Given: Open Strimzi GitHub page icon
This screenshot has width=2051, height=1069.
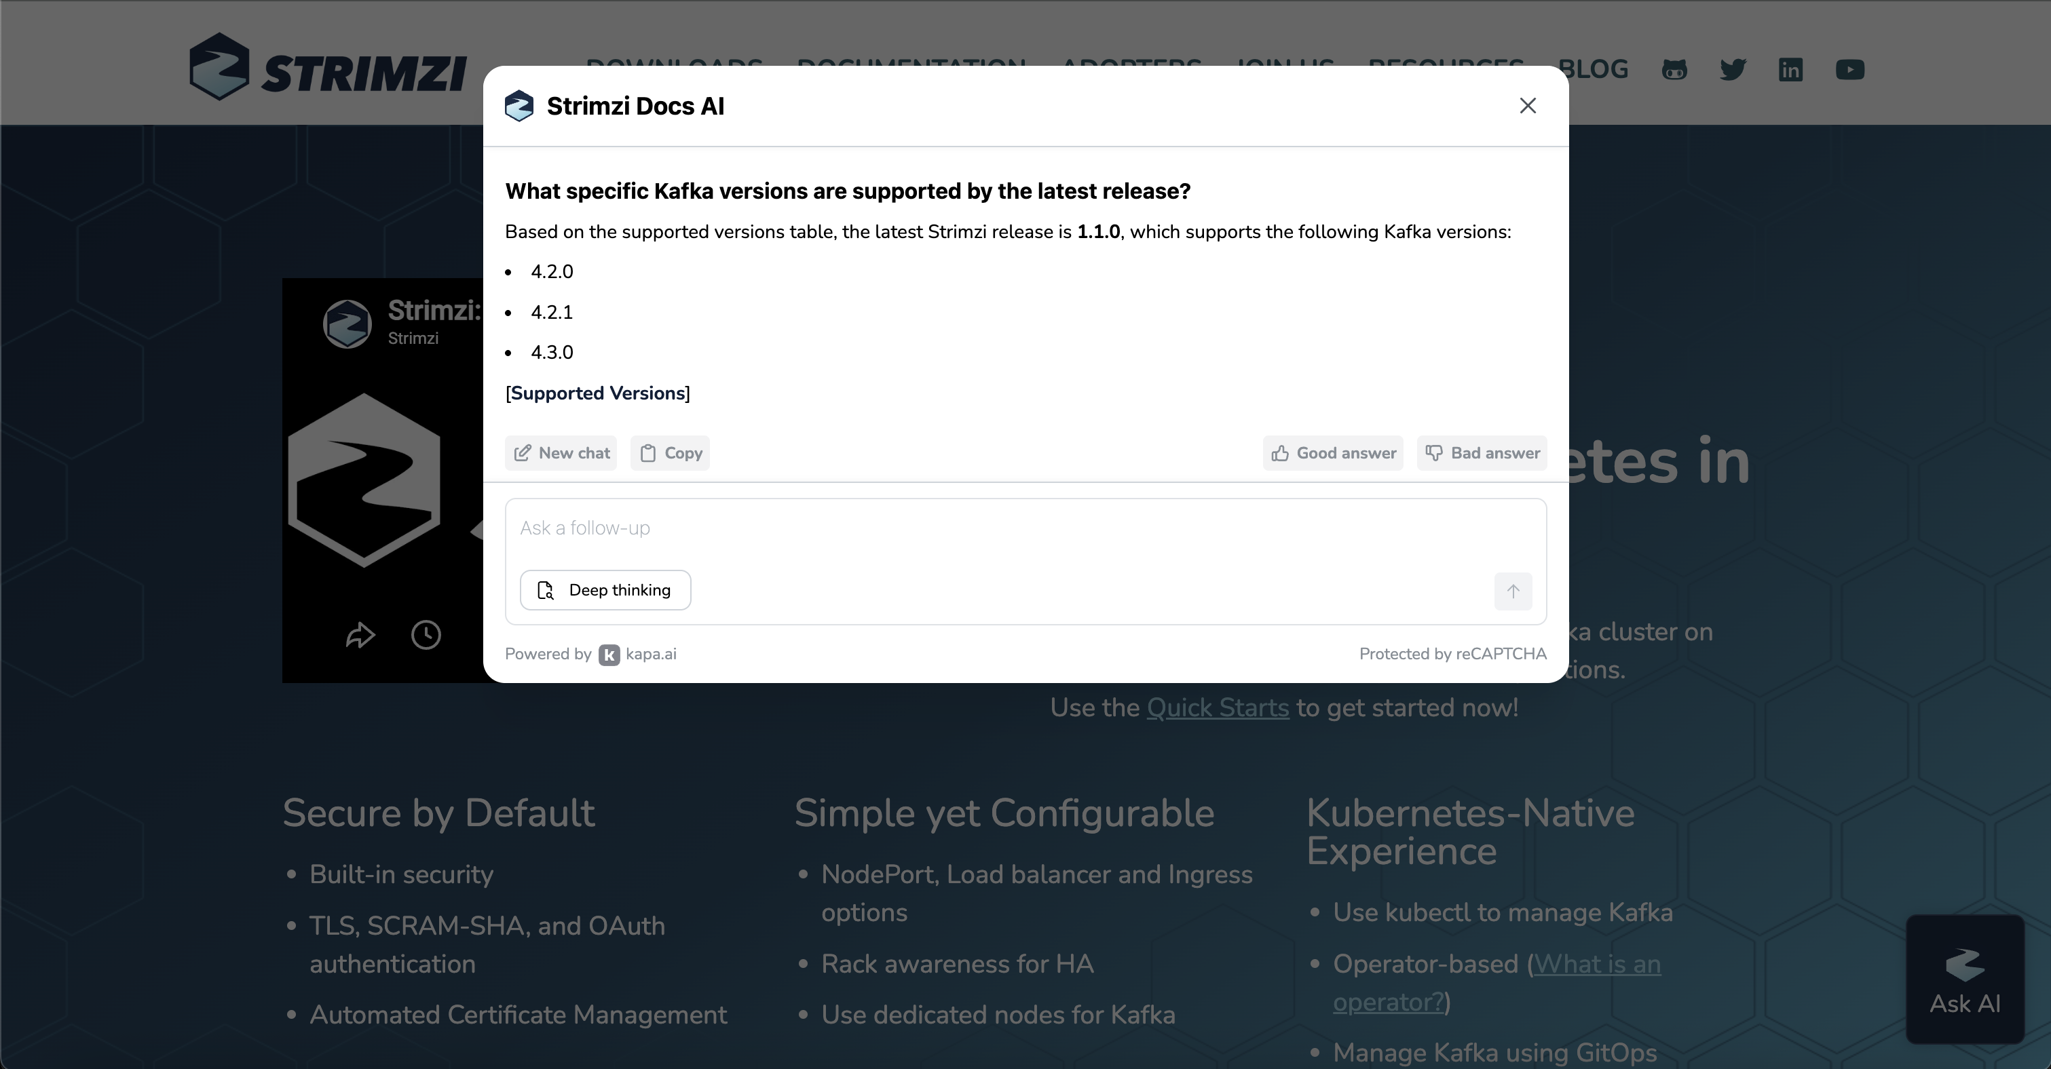Looking at the screenshot, I should point(1674,70).
